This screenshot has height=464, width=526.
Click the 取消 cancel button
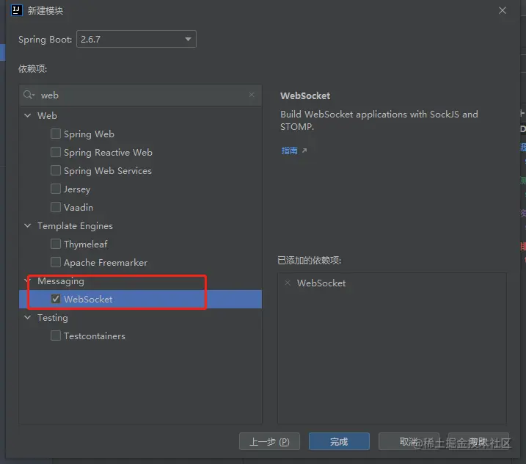click(x=409, y=441)
